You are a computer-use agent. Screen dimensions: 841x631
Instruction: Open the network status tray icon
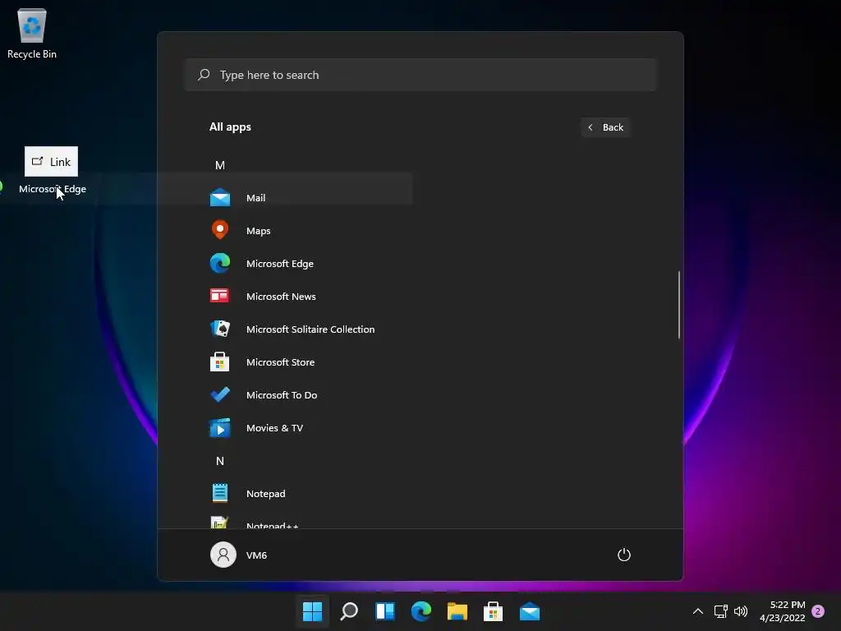coord(720,611)
